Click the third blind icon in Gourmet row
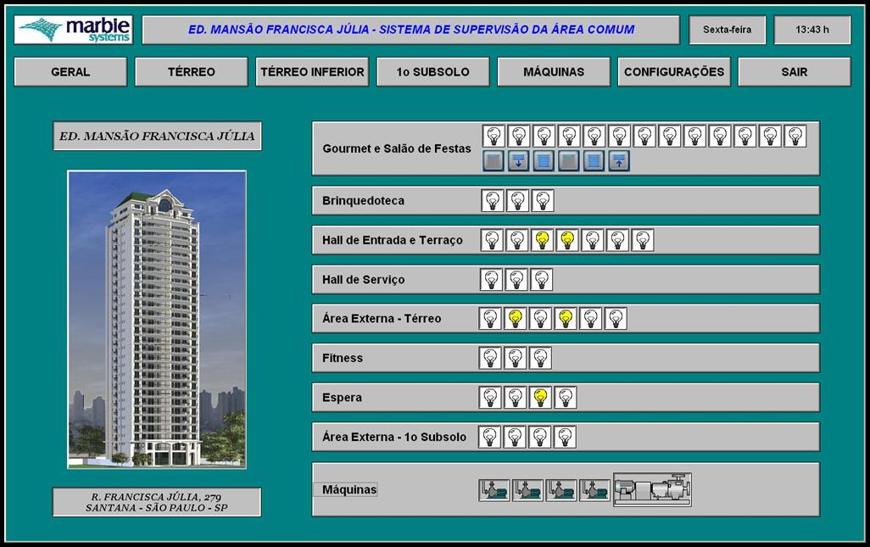Viewport: 870px width, 547px height. (544, 161)
